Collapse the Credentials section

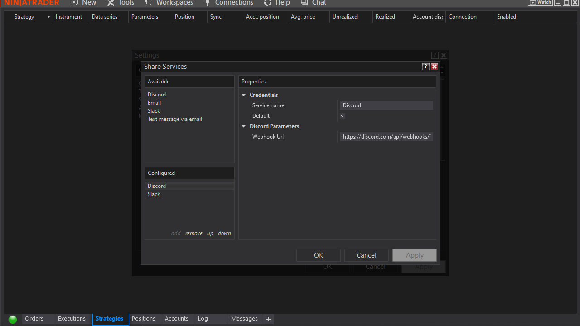point(244,95)
